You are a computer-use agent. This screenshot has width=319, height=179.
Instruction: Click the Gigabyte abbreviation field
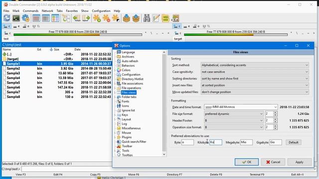276,142
